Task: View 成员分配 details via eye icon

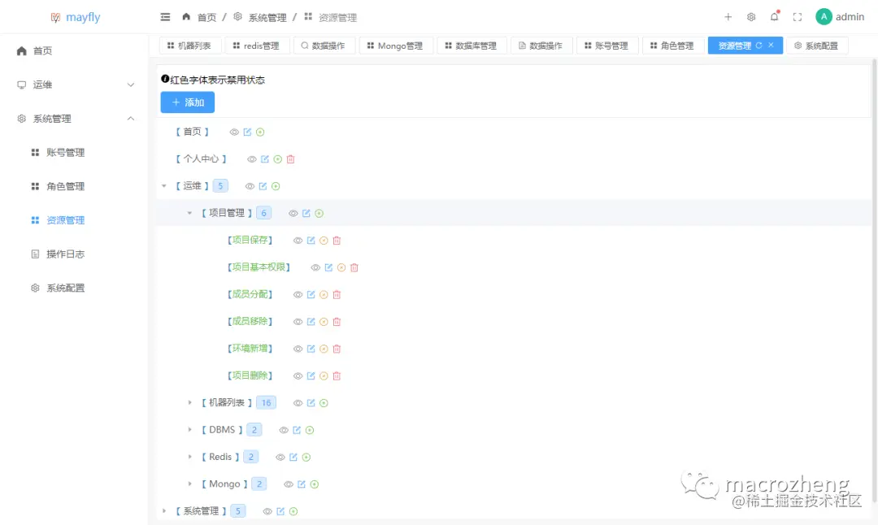Action: [x=298, y=294]
